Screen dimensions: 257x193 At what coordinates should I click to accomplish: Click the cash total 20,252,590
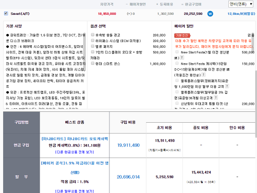(193, 14)
